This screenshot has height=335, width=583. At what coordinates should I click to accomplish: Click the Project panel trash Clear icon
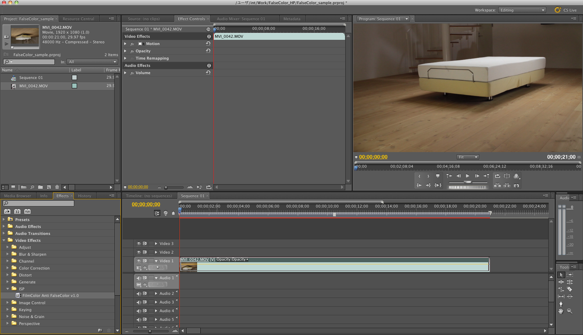click(57, 187)
